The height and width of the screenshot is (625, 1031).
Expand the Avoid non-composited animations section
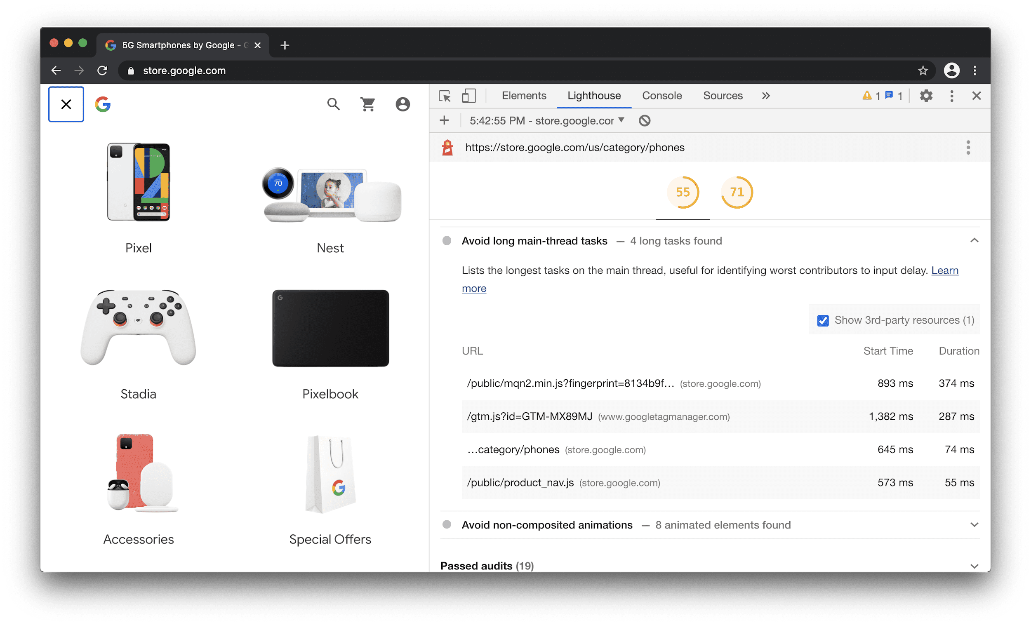tap(977, 525)
